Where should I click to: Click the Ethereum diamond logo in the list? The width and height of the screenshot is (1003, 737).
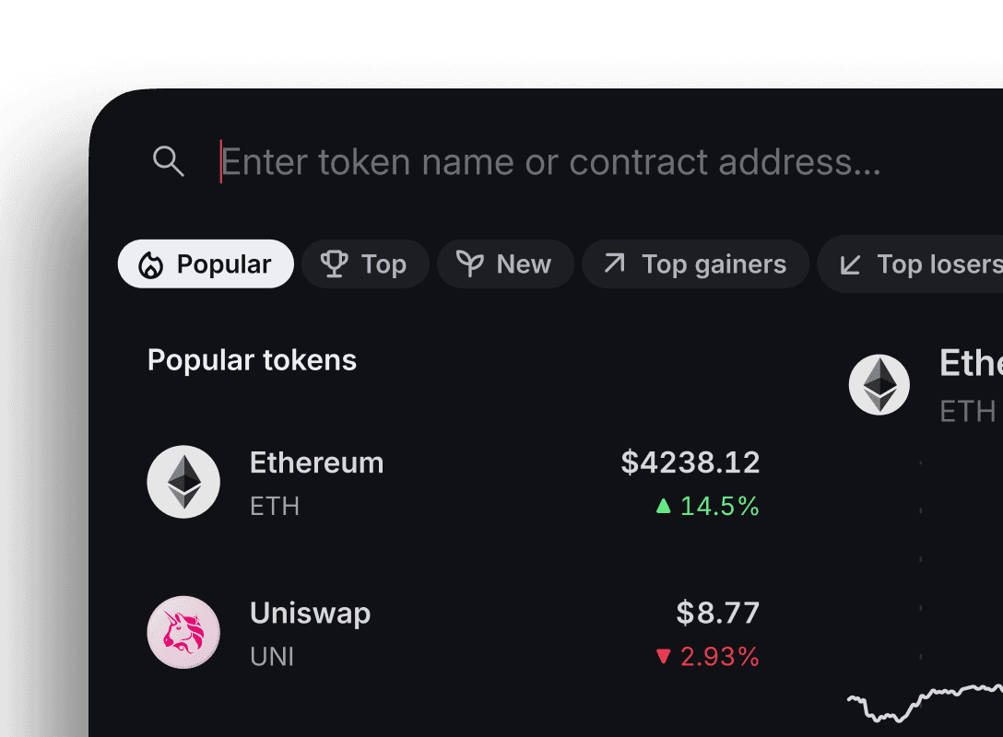coord(183,482)
